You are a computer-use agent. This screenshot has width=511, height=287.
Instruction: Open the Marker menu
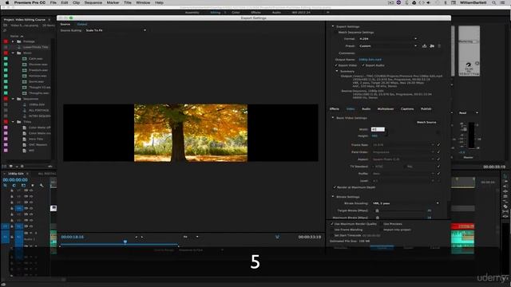pos(113,2)
